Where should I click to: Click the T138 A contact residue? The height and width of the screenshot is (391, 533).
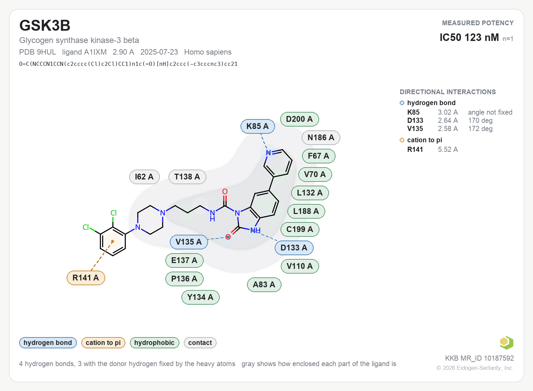[x=187, y=177]
